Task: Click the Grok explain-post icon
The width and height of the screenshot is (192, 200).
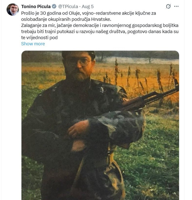Action: point(168,6)
